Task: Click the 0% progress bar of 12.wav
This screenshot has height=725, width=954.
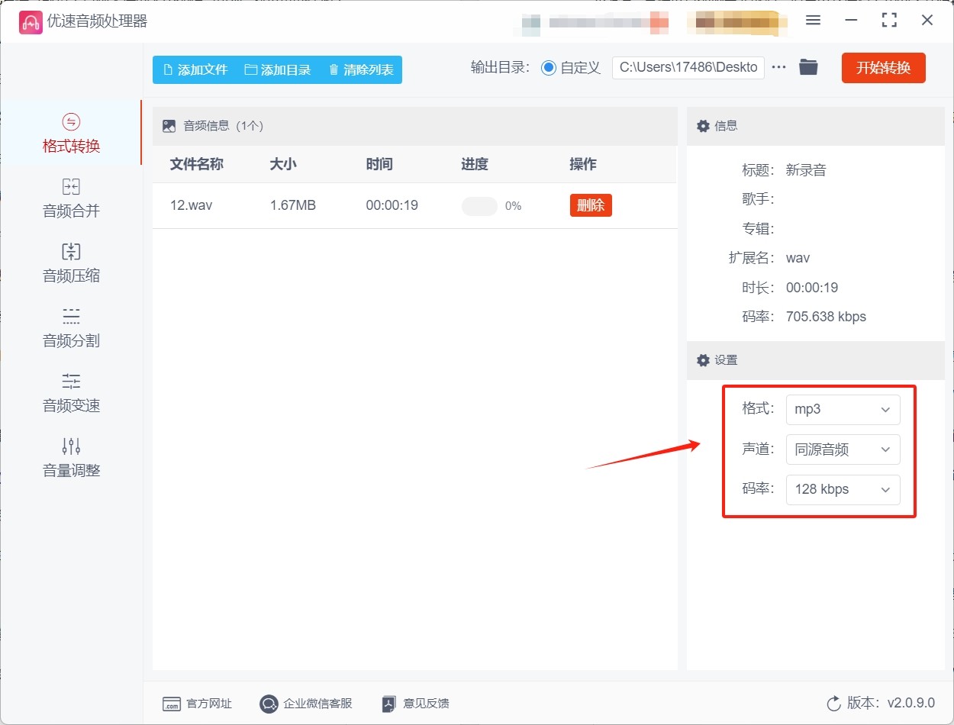Action: [479, 206]
